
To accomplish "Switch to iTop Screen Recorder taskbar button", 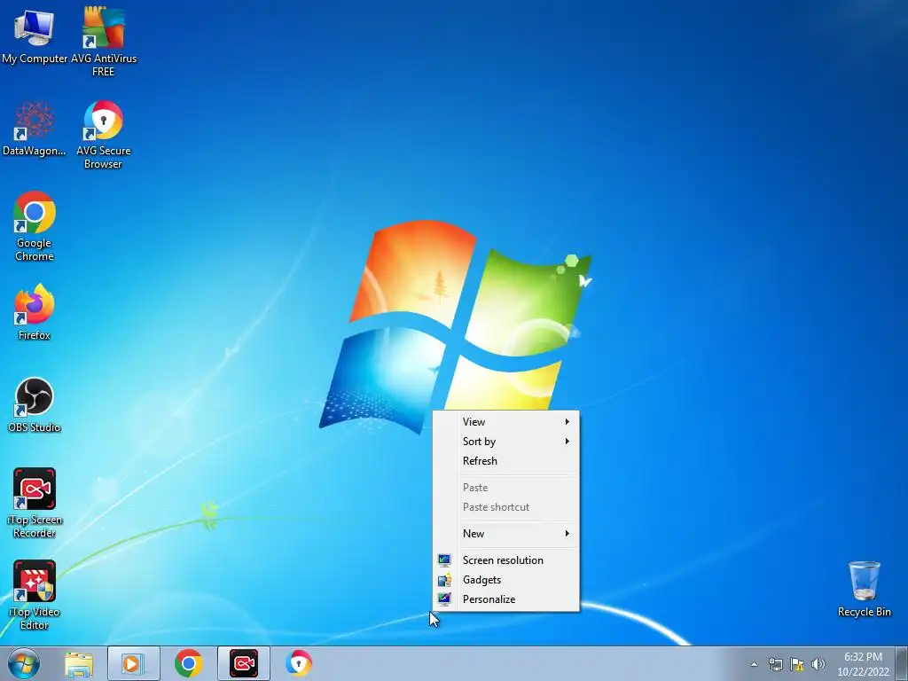I will 244,663.
